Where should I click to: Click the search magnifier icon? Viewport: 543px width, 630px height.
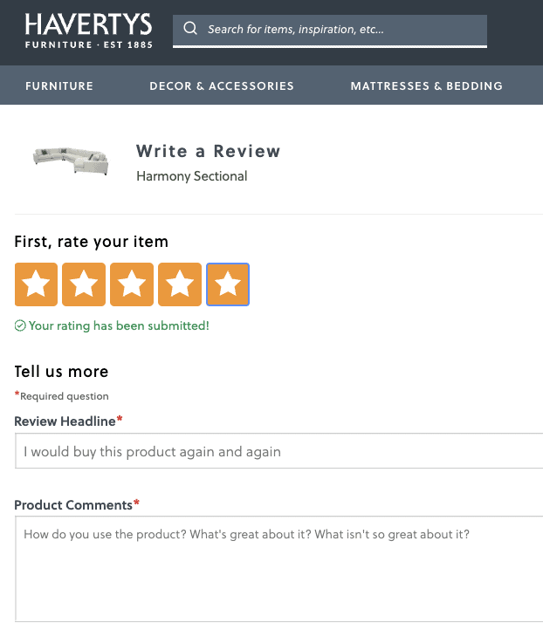tap(190, 29)
